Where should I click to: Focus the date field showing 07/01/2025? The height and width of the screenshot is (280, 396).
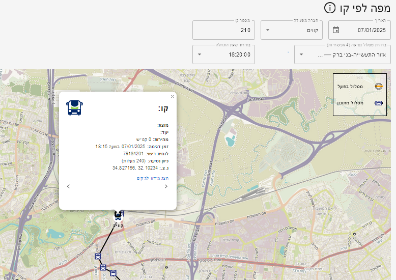pos(359,30)
